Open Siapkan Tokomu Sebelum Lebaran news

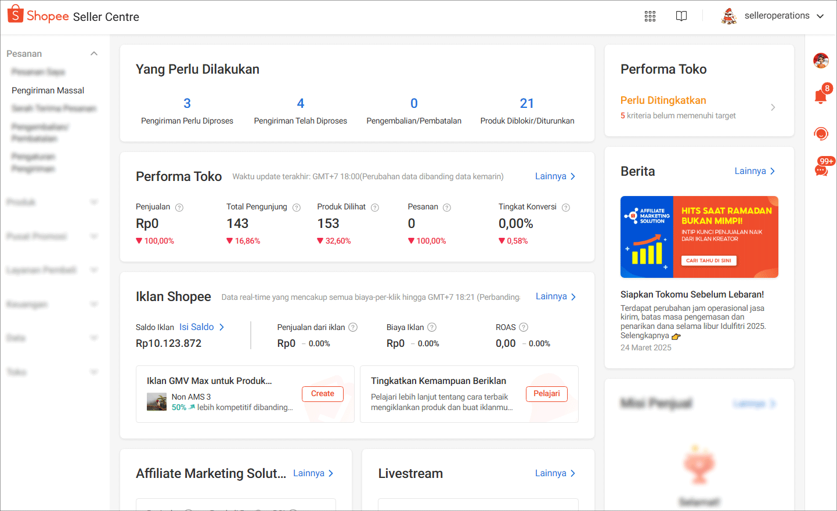pyautogui.click(x=692, y=294)
